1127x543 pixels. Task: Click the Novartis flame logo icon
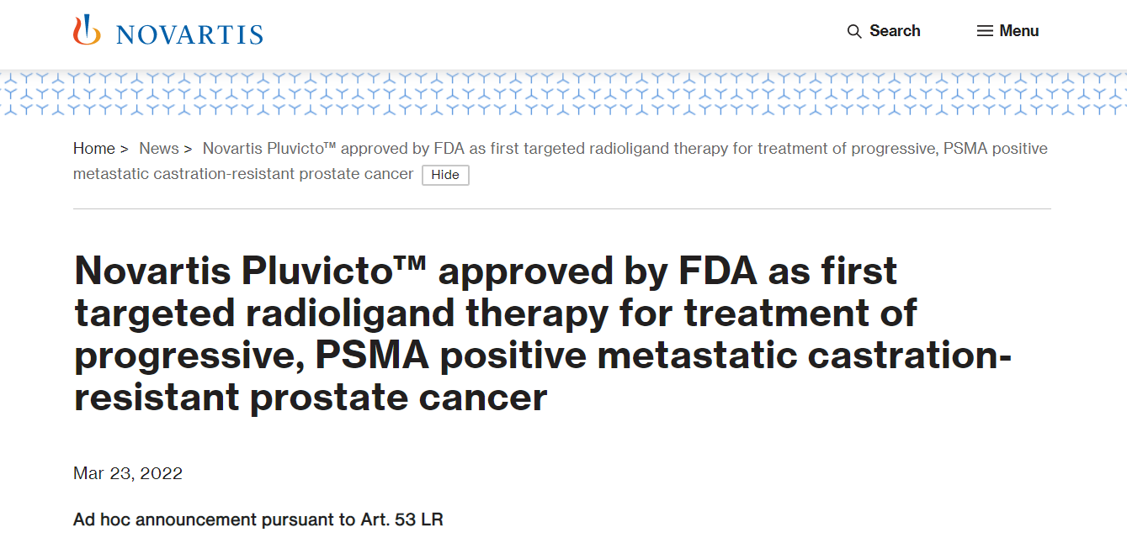87,30
